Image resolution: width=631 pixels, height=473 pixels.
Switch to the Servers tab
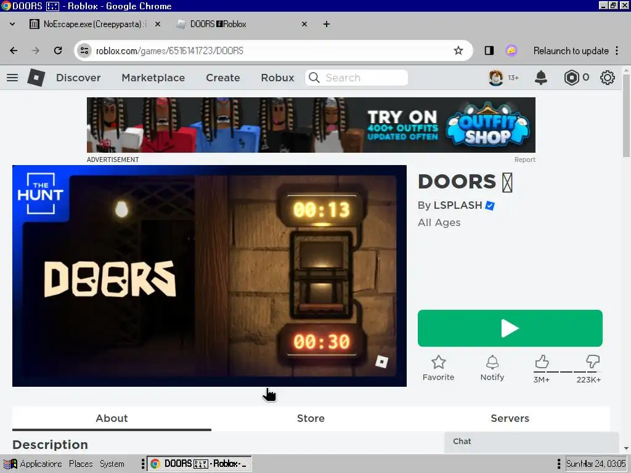click(x=510, y=418)
